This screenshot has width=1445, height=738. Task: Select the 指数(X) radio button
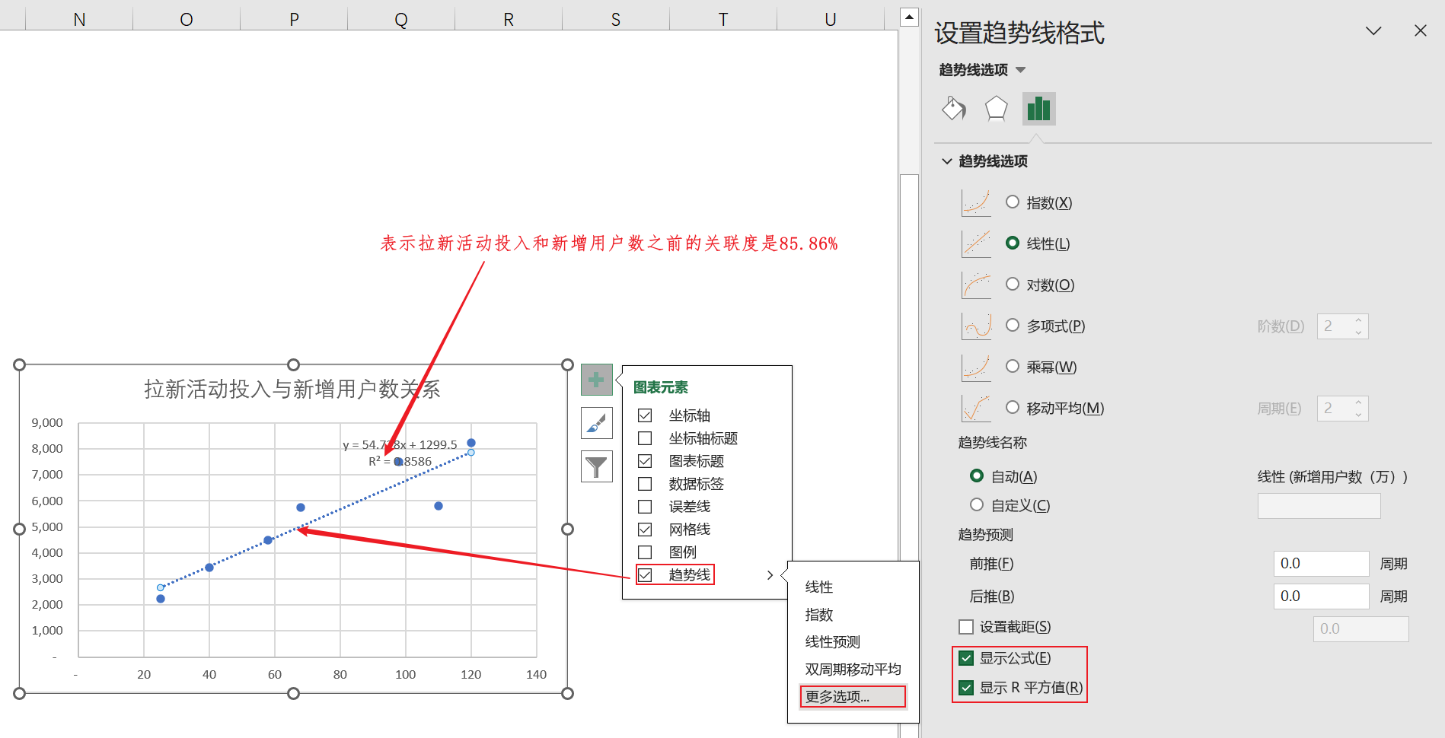(1013, 202)
